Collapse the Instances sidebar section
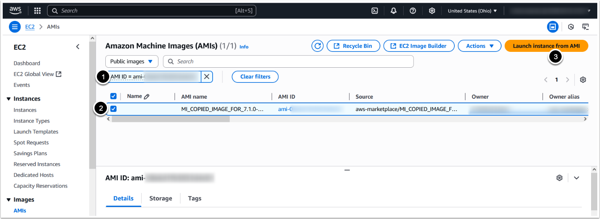600x219 pixels. pos(9,99)
